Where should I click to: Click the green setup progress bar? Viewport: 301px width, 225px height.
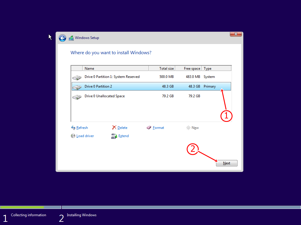click(x=22, y=207)
